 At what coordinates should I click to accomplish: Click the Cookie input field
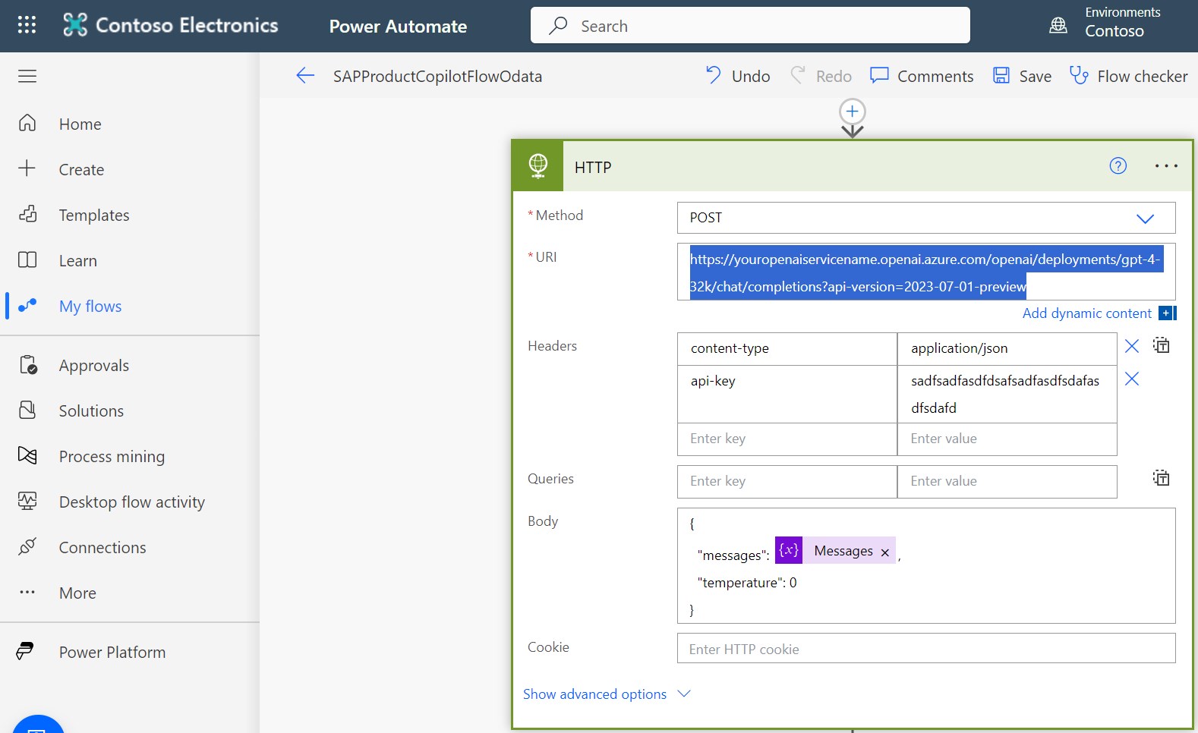926,649
